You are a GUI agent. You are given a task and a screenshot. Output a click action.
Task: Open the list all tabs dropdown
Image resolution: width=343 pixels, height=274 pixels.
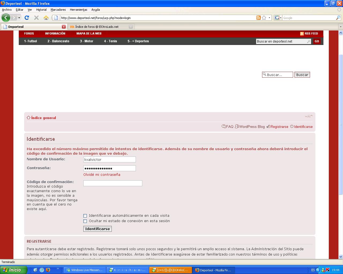[x=341, y=27]
